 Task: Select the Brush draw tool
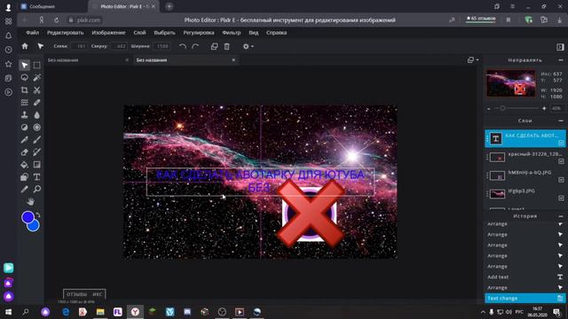37,140
